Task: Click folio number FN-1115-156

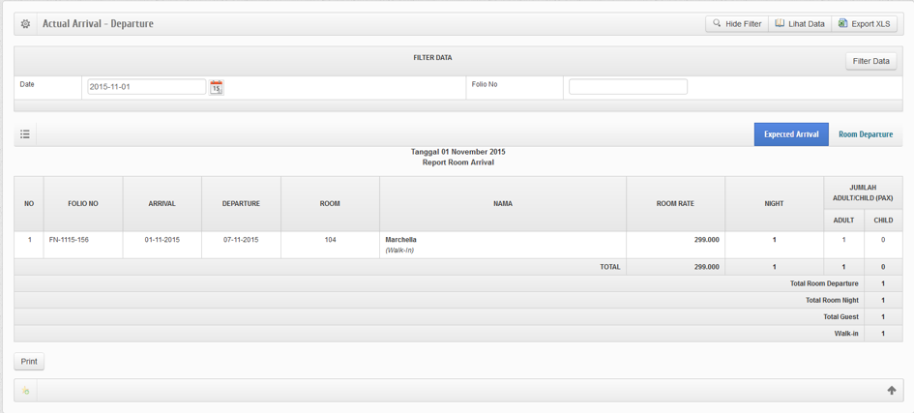Action: pos(69,240)
